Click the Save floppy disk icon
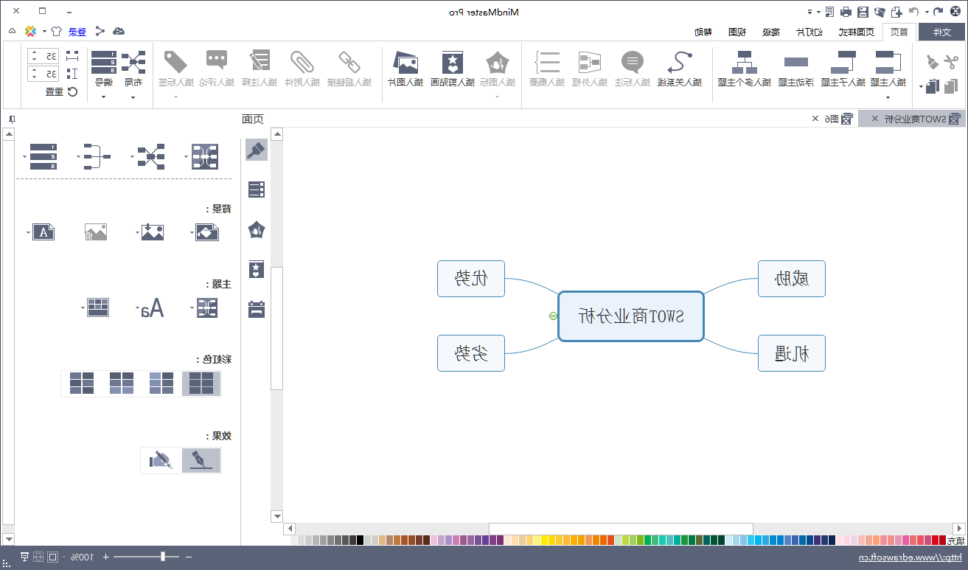968x570 pixels. [x=862, y=12]
